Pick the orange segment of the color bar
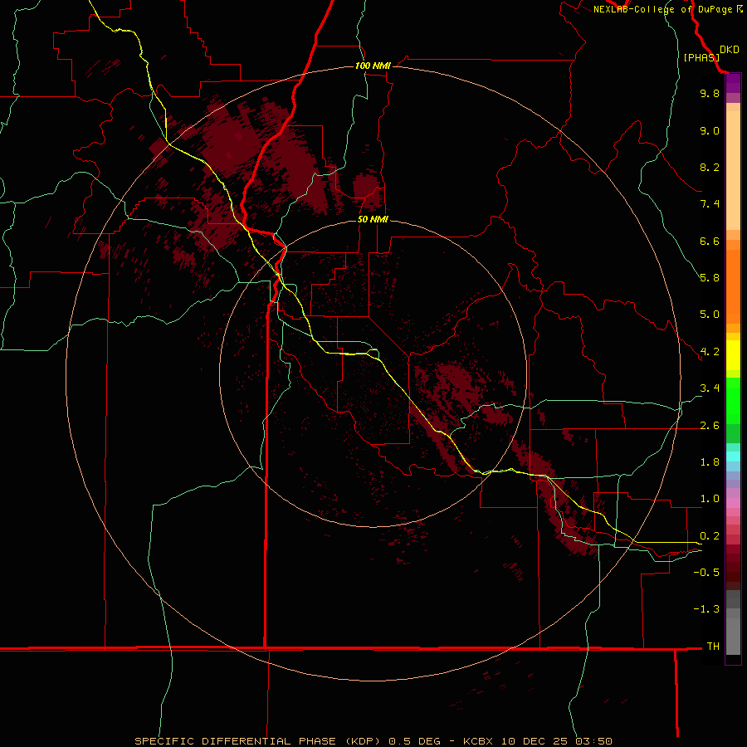 tap(733, 286)
